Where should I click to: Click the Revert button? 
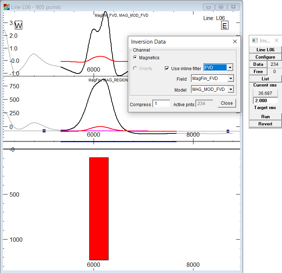tap(266, 124)
